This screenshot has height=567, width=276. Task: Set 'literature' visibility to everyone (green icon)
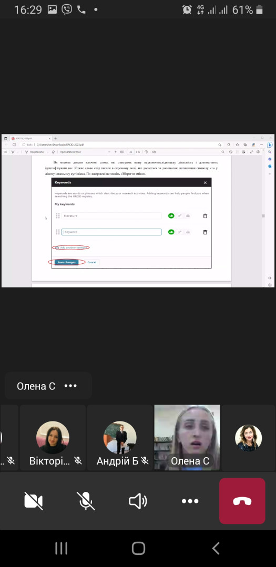click(x=171, y=216)
